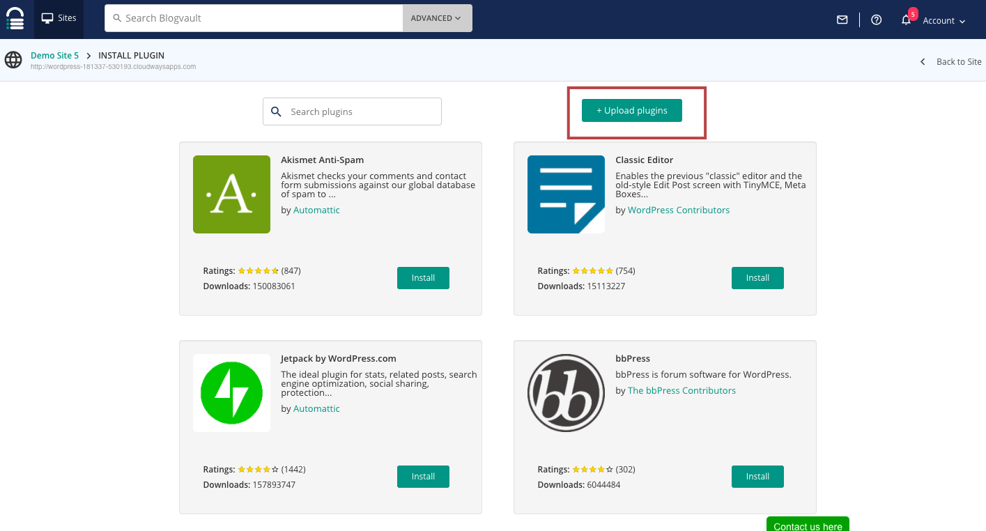Click the globe site icon
Viewport: 986px width, 531px height.
click(x=13, y=60)
